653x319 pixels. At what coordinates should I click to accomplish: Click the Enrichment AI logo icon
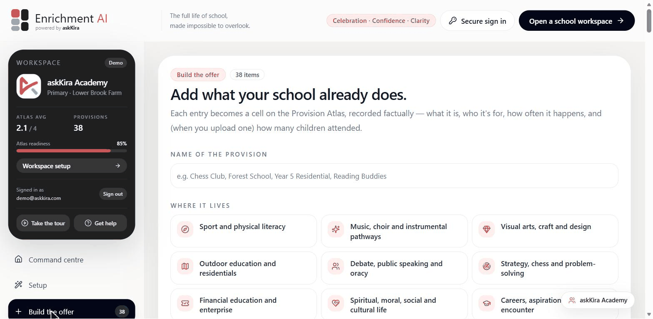(20, 20)
